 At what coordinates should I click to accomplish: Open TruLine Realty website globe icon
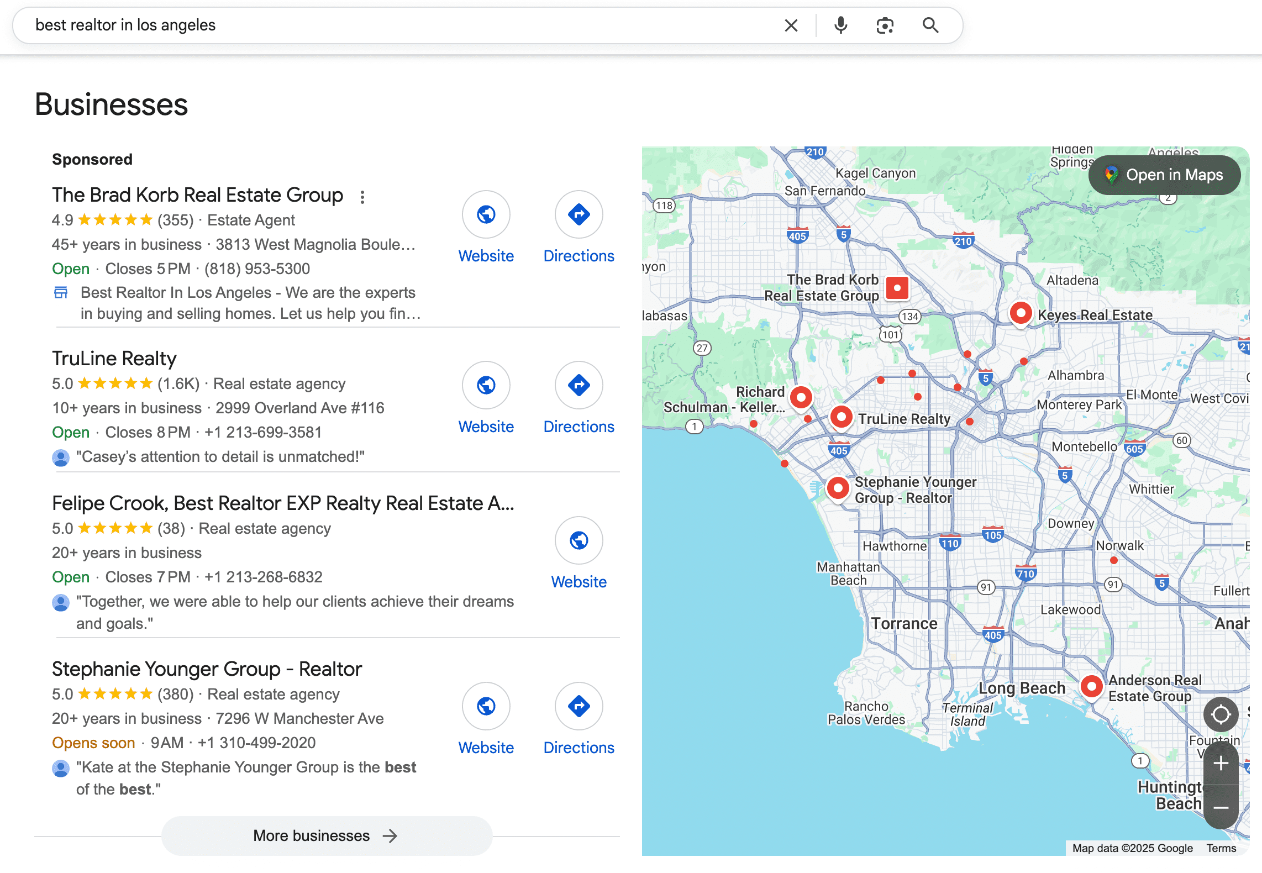point(486,385)
